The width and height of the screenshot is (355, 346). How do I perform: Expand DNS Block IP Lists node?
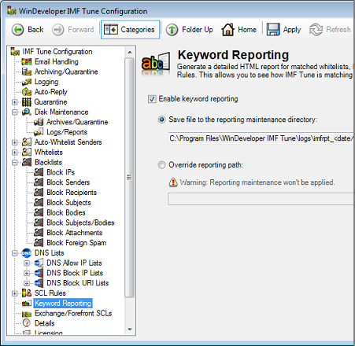pos(27,273)
